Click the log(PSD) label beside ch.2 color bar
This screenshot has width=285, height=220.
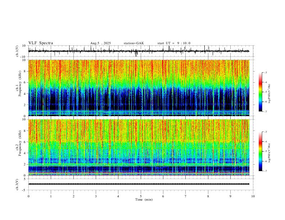(x=269, y=153)
